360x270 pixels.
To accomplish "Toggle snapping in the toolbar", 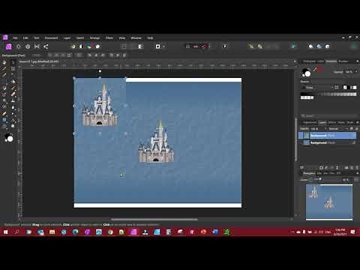I will click(204, 46).
